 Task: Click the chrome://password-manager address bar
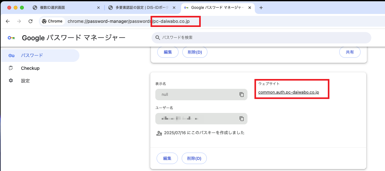click(x=127, y=21)
